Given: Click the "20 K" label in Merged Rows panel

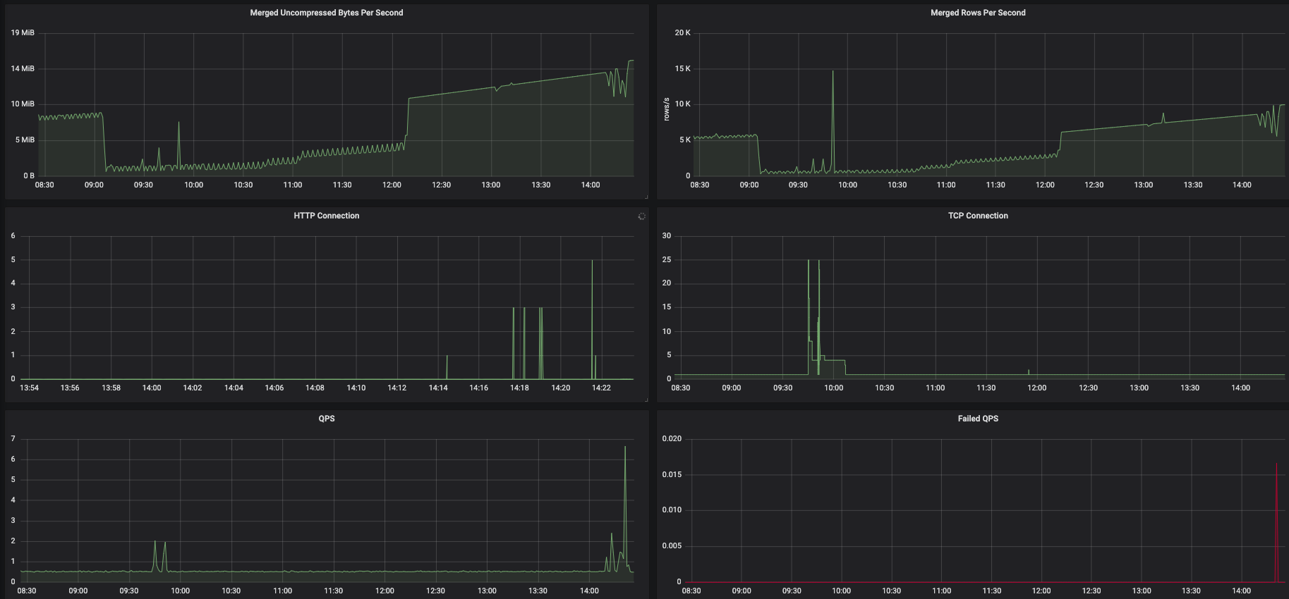Looking at the screenshot, I should coord(682,32).
